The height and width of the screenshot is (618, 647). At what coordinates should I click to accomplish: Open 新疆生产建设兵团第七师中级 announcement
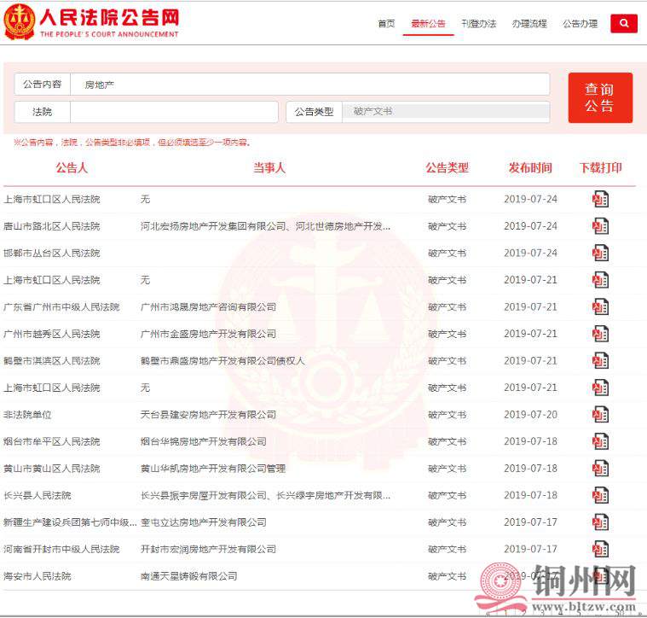tap(70, 522)
